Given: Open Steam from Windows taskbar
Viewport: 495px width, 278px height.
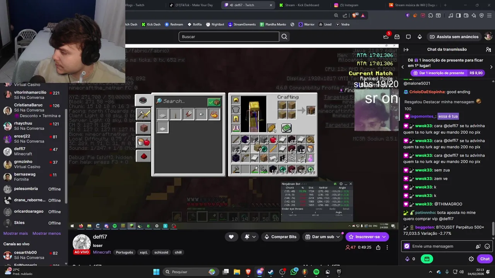Looking at the screenshot, I should click(271, 272).
